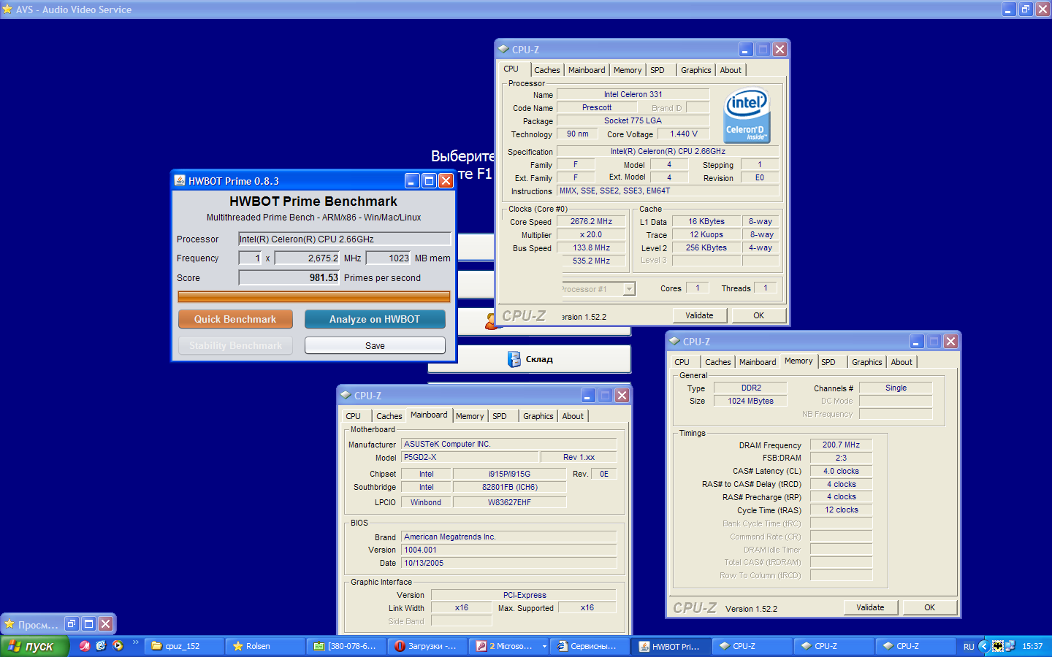The width and height of the screenshot is (1052, 657).
Task: Click the 1023 MB mem field
Action: coord(389,258)
